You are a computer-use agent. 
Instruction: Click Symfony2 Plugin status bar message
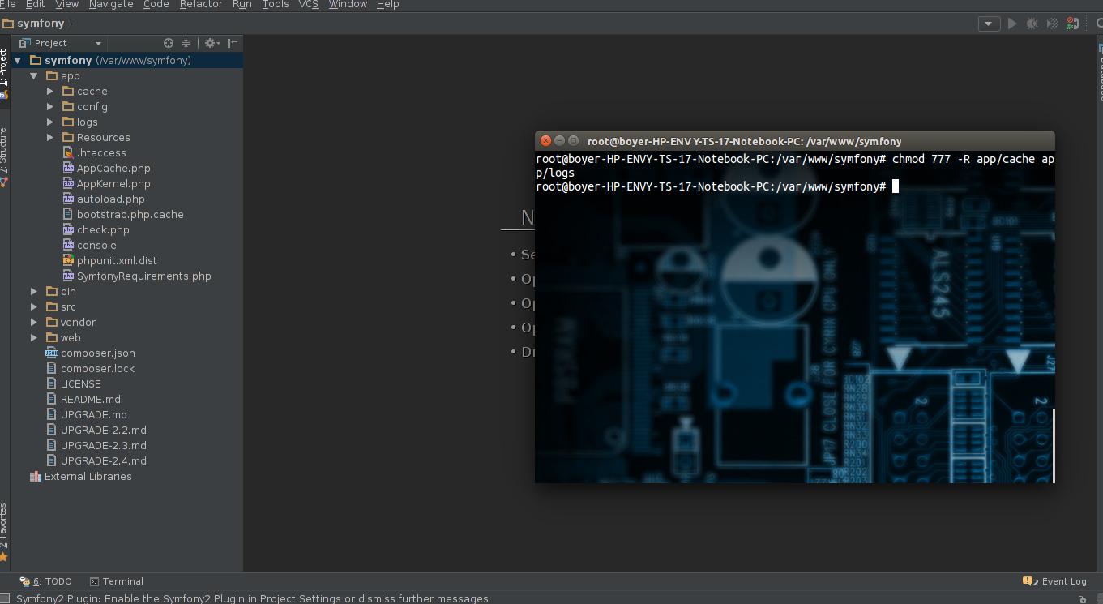click(x=252, y=598)
